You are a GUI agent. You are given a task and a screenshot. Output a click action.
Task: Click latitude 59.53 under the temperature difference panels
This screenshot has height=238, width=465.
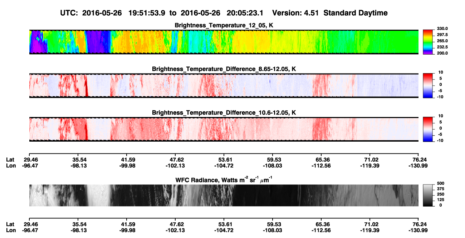pos(273,160)
